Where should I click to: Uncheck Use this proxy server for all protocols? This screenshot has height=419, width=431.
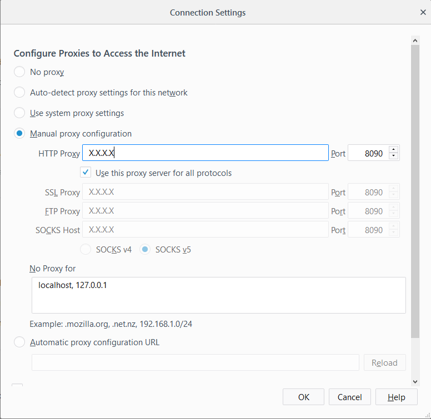point(86,173)
